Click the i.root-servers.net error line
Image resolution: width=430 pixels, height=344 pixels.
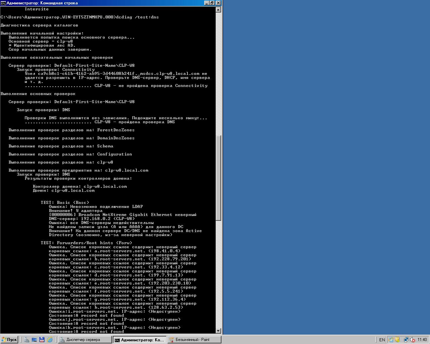pyautogui.click(x=115, y=311)
